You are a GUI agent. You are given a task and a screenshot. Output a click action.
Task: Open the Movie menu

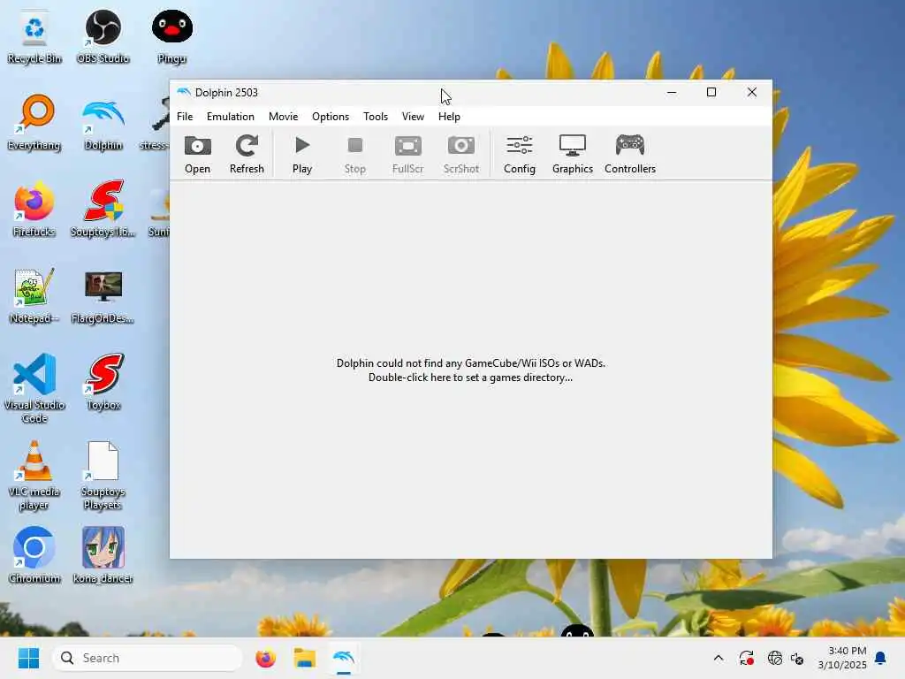click(x=284, y=117)
